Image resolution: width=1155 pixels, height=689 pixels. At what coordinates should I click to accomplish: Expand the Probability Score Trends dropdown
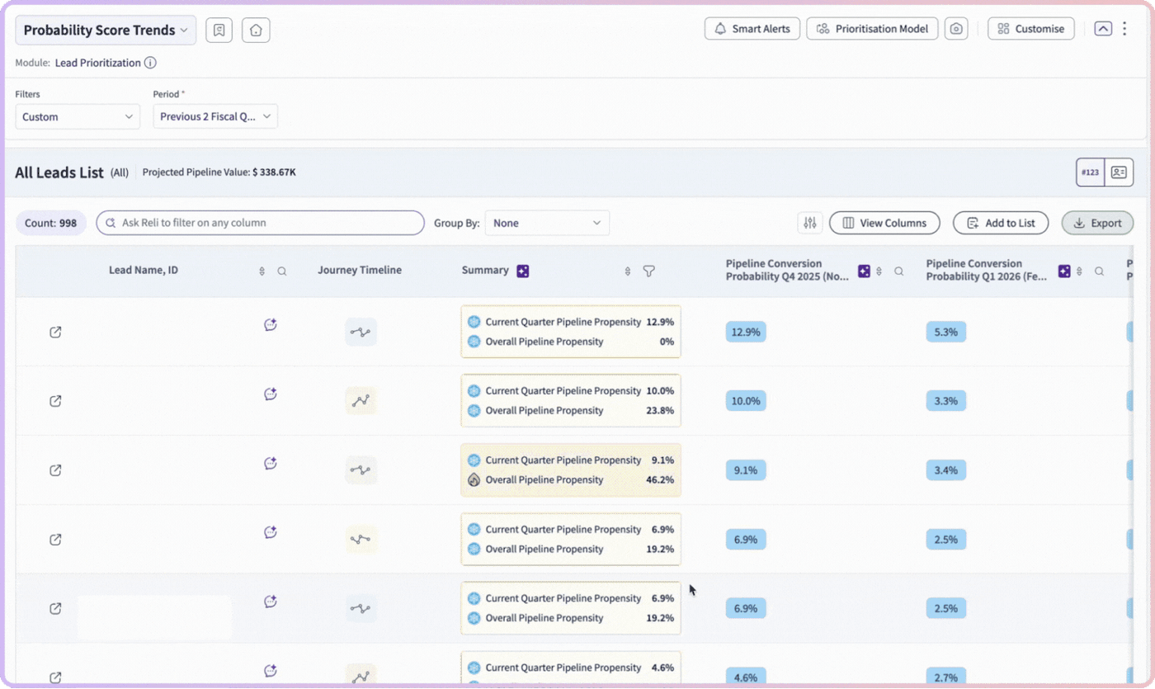coord(106,30)
